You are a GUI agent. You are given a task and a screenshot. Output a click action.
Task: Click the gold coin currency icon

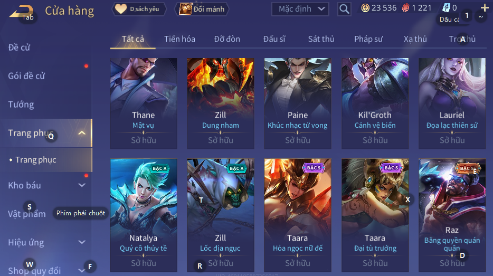pyautogui.click(x=365, y=8)
